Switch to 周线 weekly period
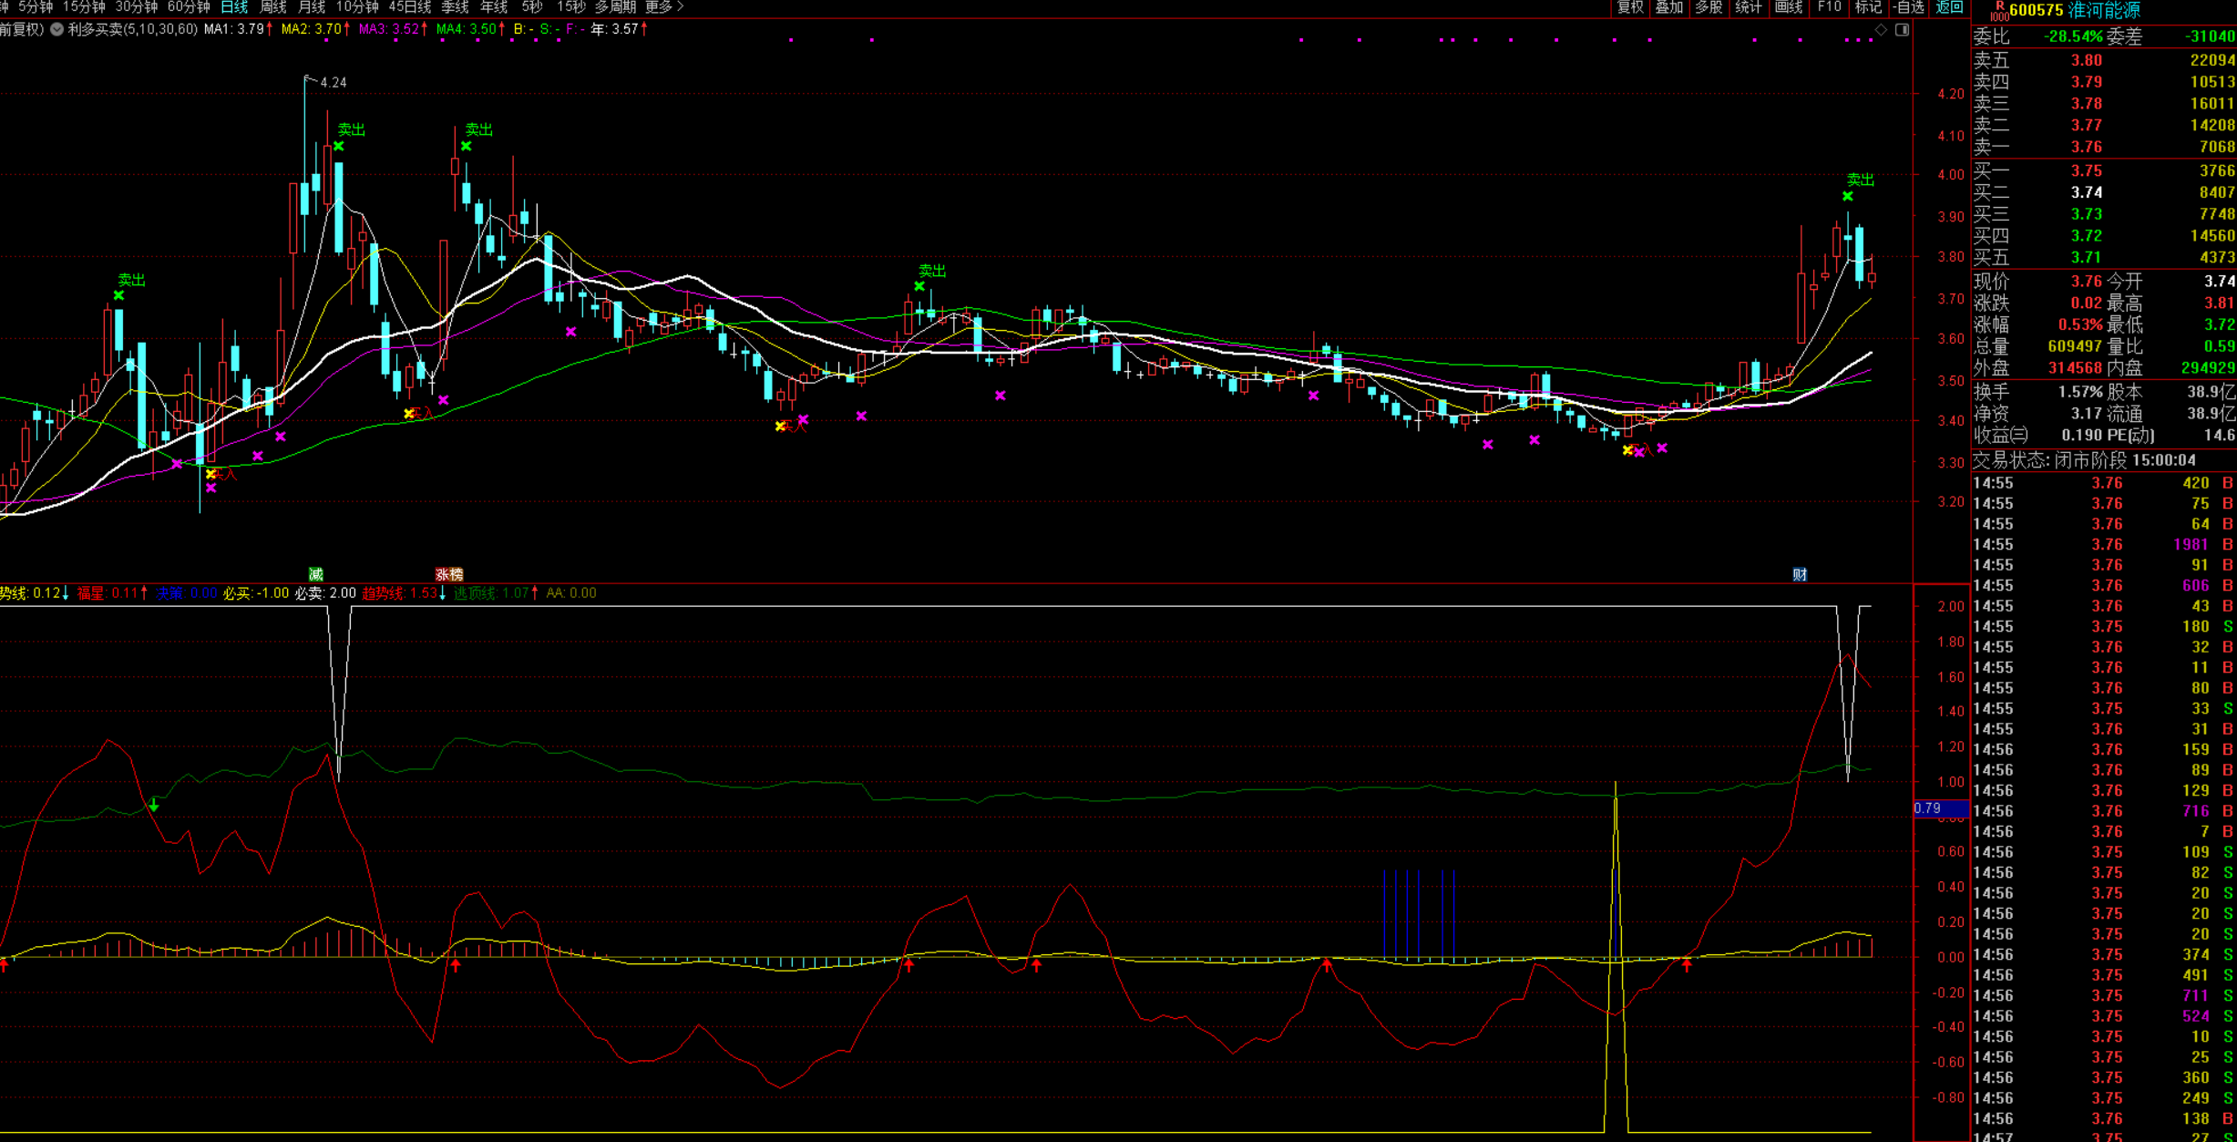This screenshot has width=2237, height=1142. point(272,7)
